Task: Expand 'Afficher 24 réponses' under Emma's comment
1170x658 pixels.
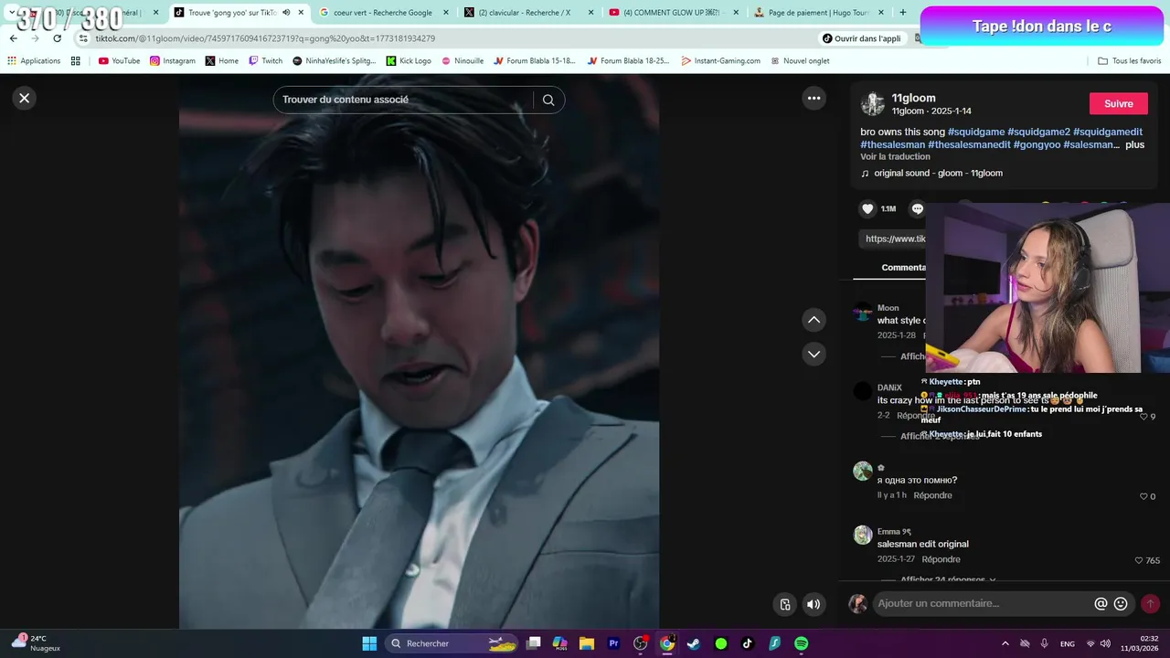Action: coord(948,579)
